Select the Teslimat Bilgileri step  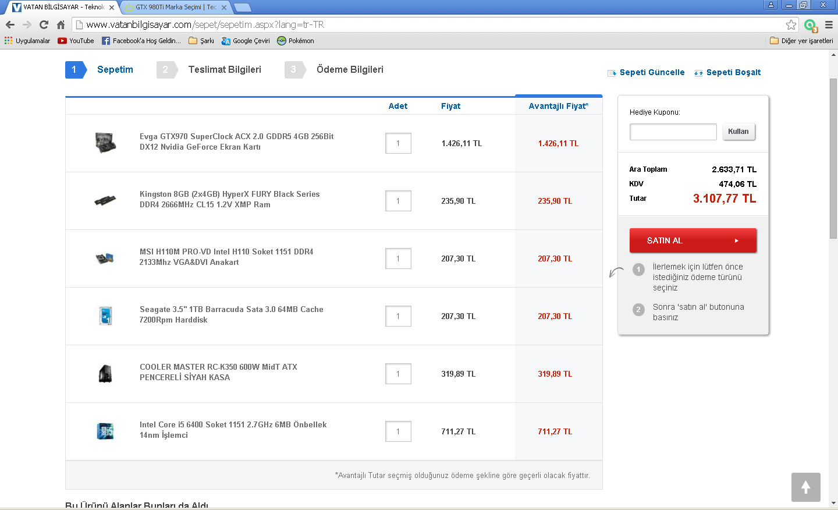(x=209, y=70)
